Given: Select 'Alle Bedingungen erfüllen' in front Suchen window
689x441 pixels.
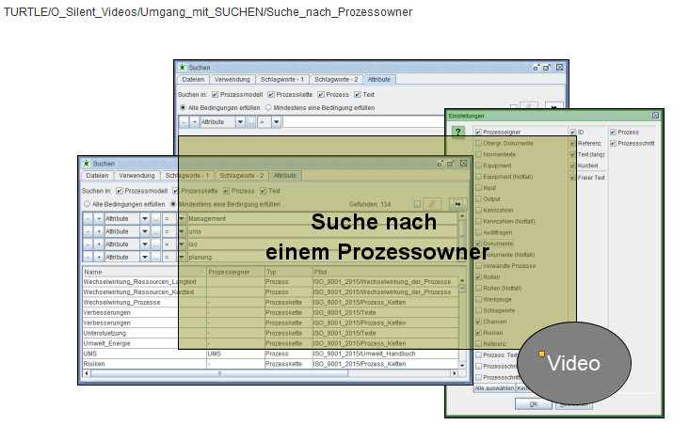Looking at the screenshot, I should [x=87, y=204].
